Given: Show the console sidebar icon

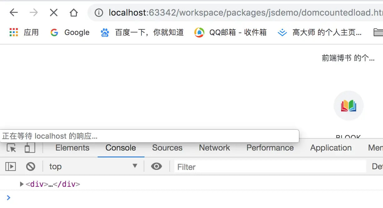Looking at the screenshot, I should (10, 166).
